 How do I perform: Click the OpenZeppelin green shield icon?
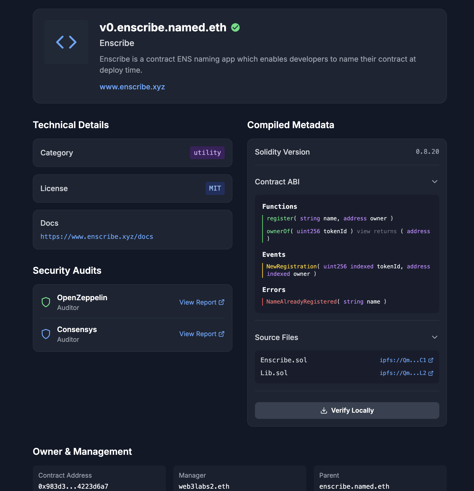pos(46,302)
